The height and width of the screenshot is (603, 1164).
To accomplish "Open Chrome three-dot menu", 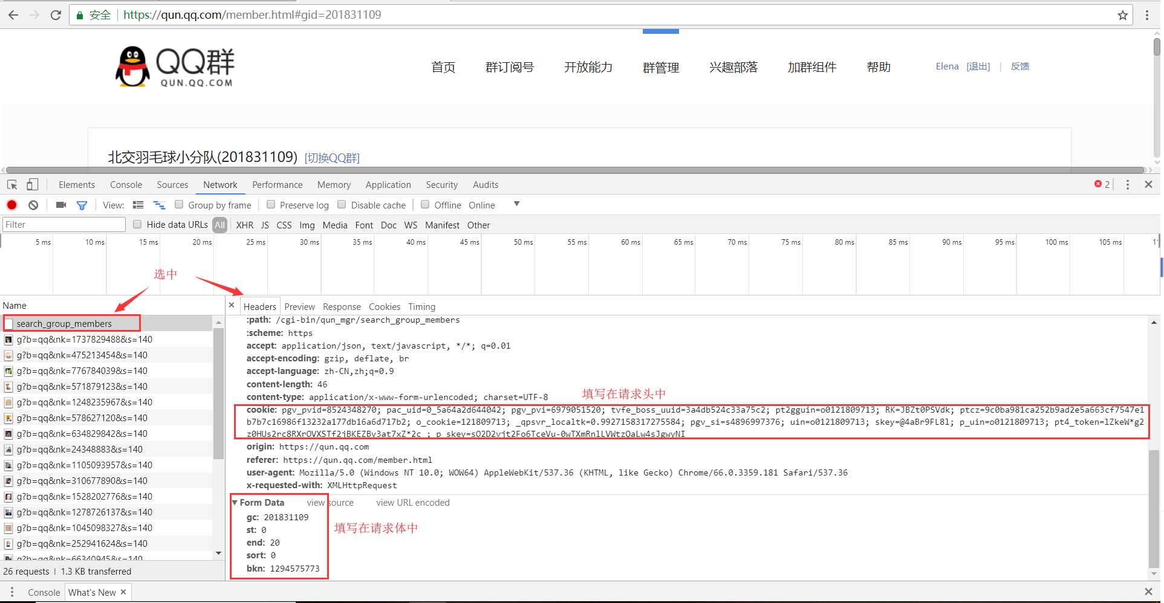I will (x=1147, y=15).
